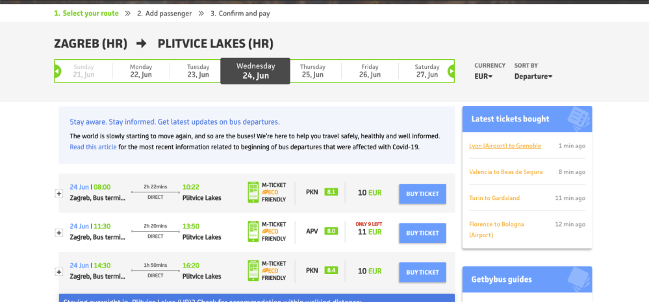The height and width of the screenshot is (302, 649).
Task: Pick Friday 26 Jun date tab
Action: click(370, 71)
